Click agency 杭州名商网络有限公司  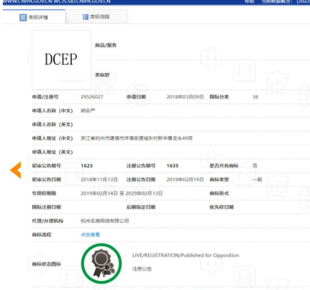coord(105,221)
